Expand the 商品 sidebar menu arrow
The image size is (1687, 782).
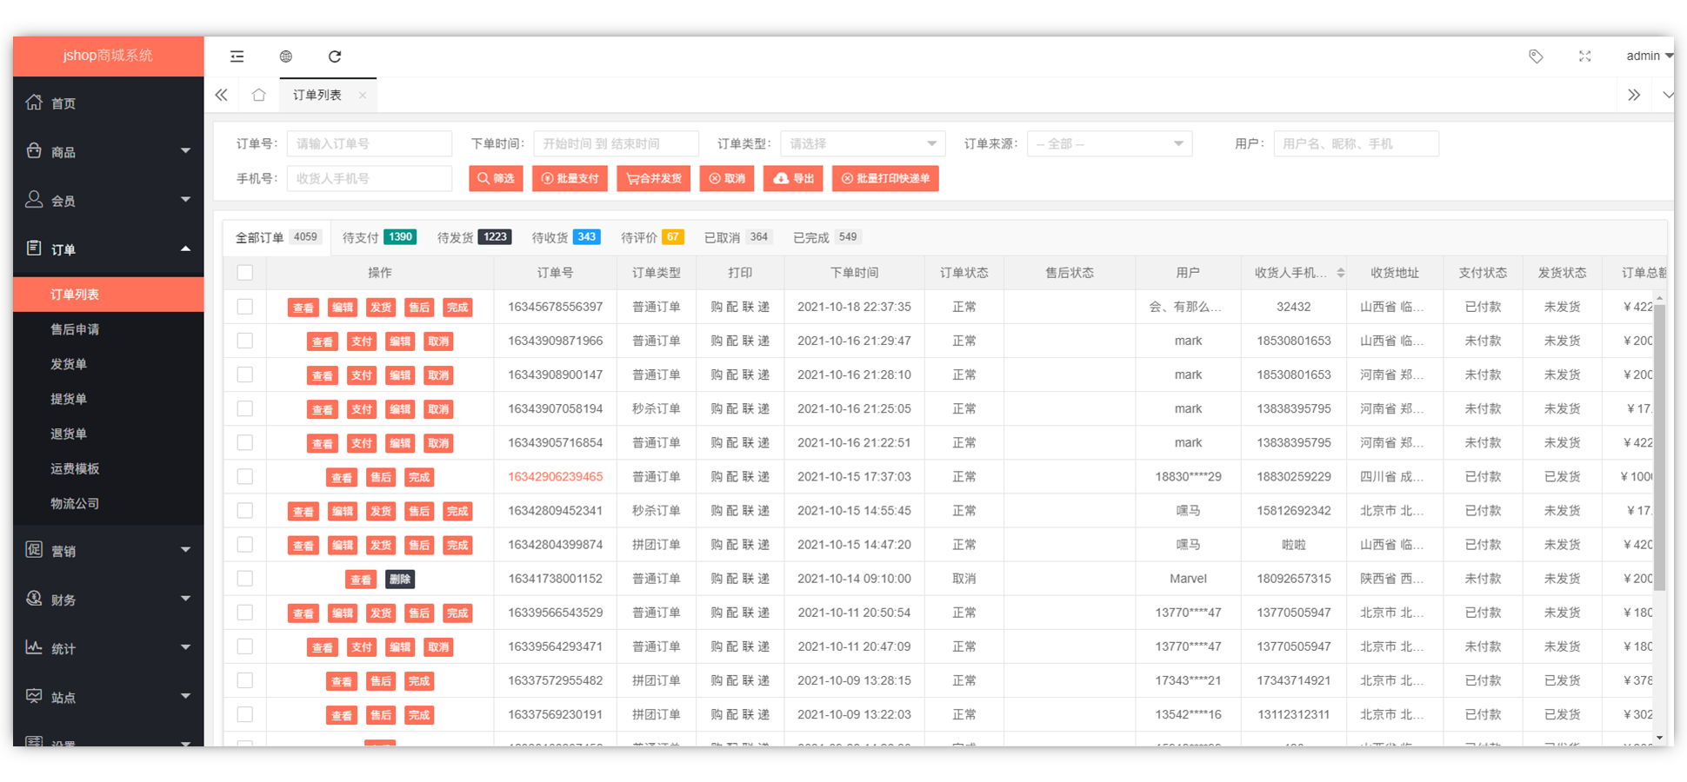coord(185,151)
